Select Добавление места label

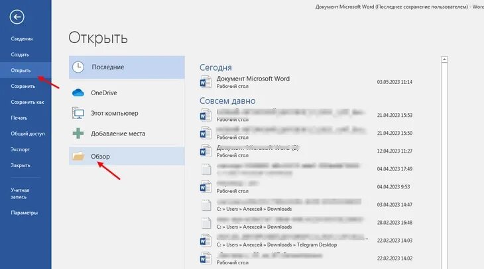click(118, 134)
